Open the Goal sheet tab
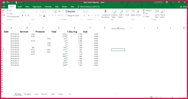This screenshot has height=99, width=188. click(x=36, y=94)
